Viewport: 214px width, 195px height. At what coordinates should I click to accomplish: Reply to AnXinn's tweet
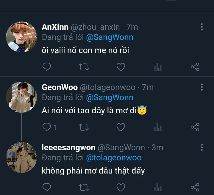(47, 67)
